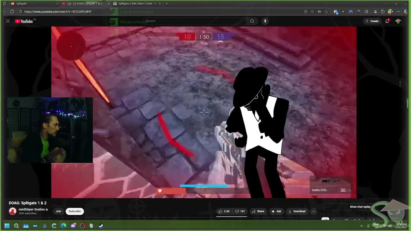Click the video title DOAG: Splitgate 1 & 2
The image size is (411, 231).
(x=28, y=203)
